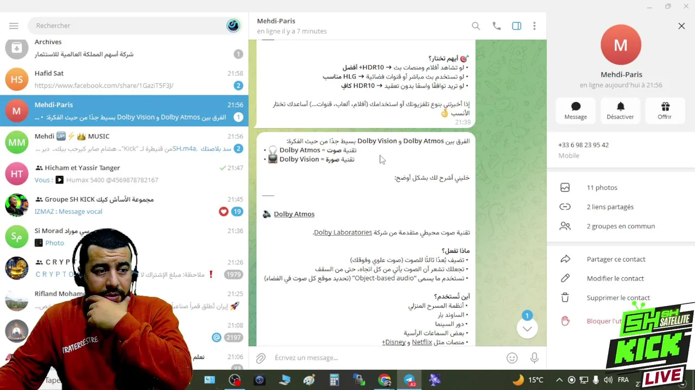This screenshot has width=695, height=390.
Task: Click Partager ce contact
Action: [621, 259]
